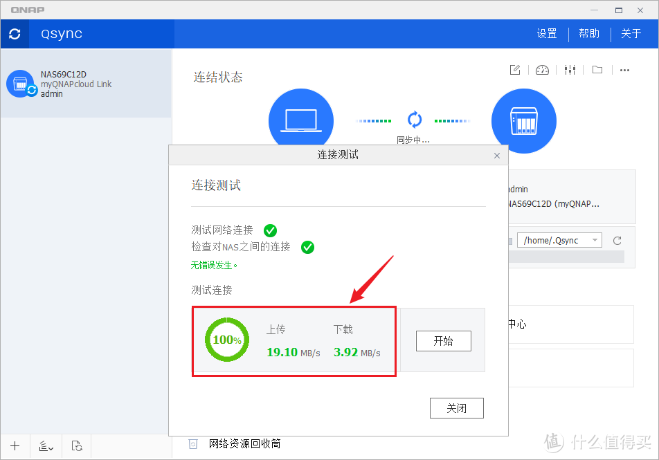The image size is (659, 460).
Task: Open the 帮助 help menu
Action: pos(589,33)
